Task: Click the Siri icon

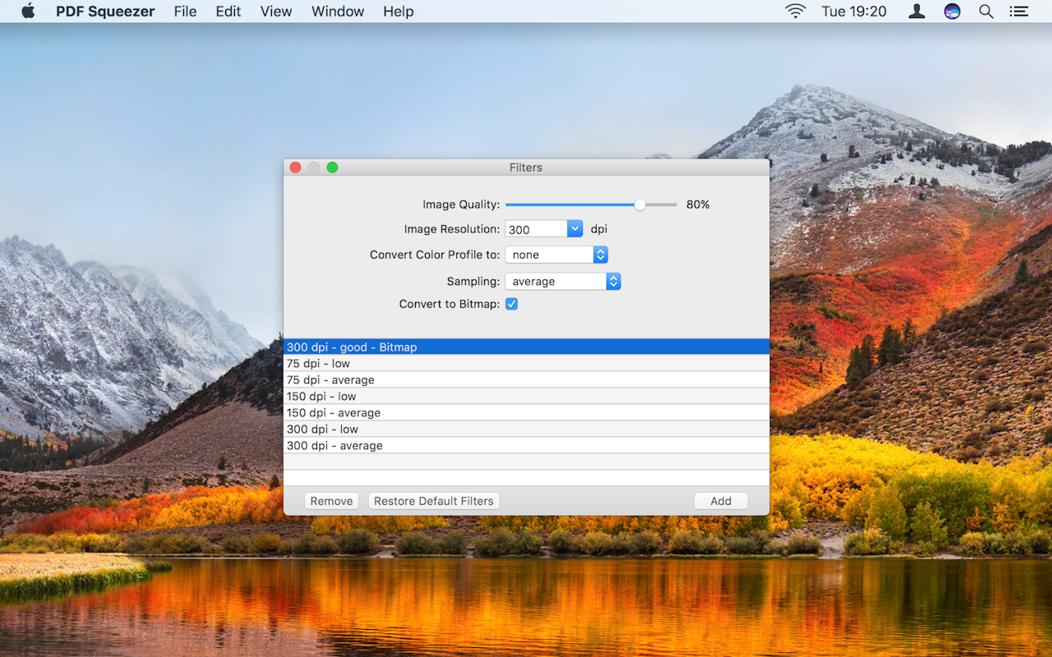Action: tap(951, 11)
